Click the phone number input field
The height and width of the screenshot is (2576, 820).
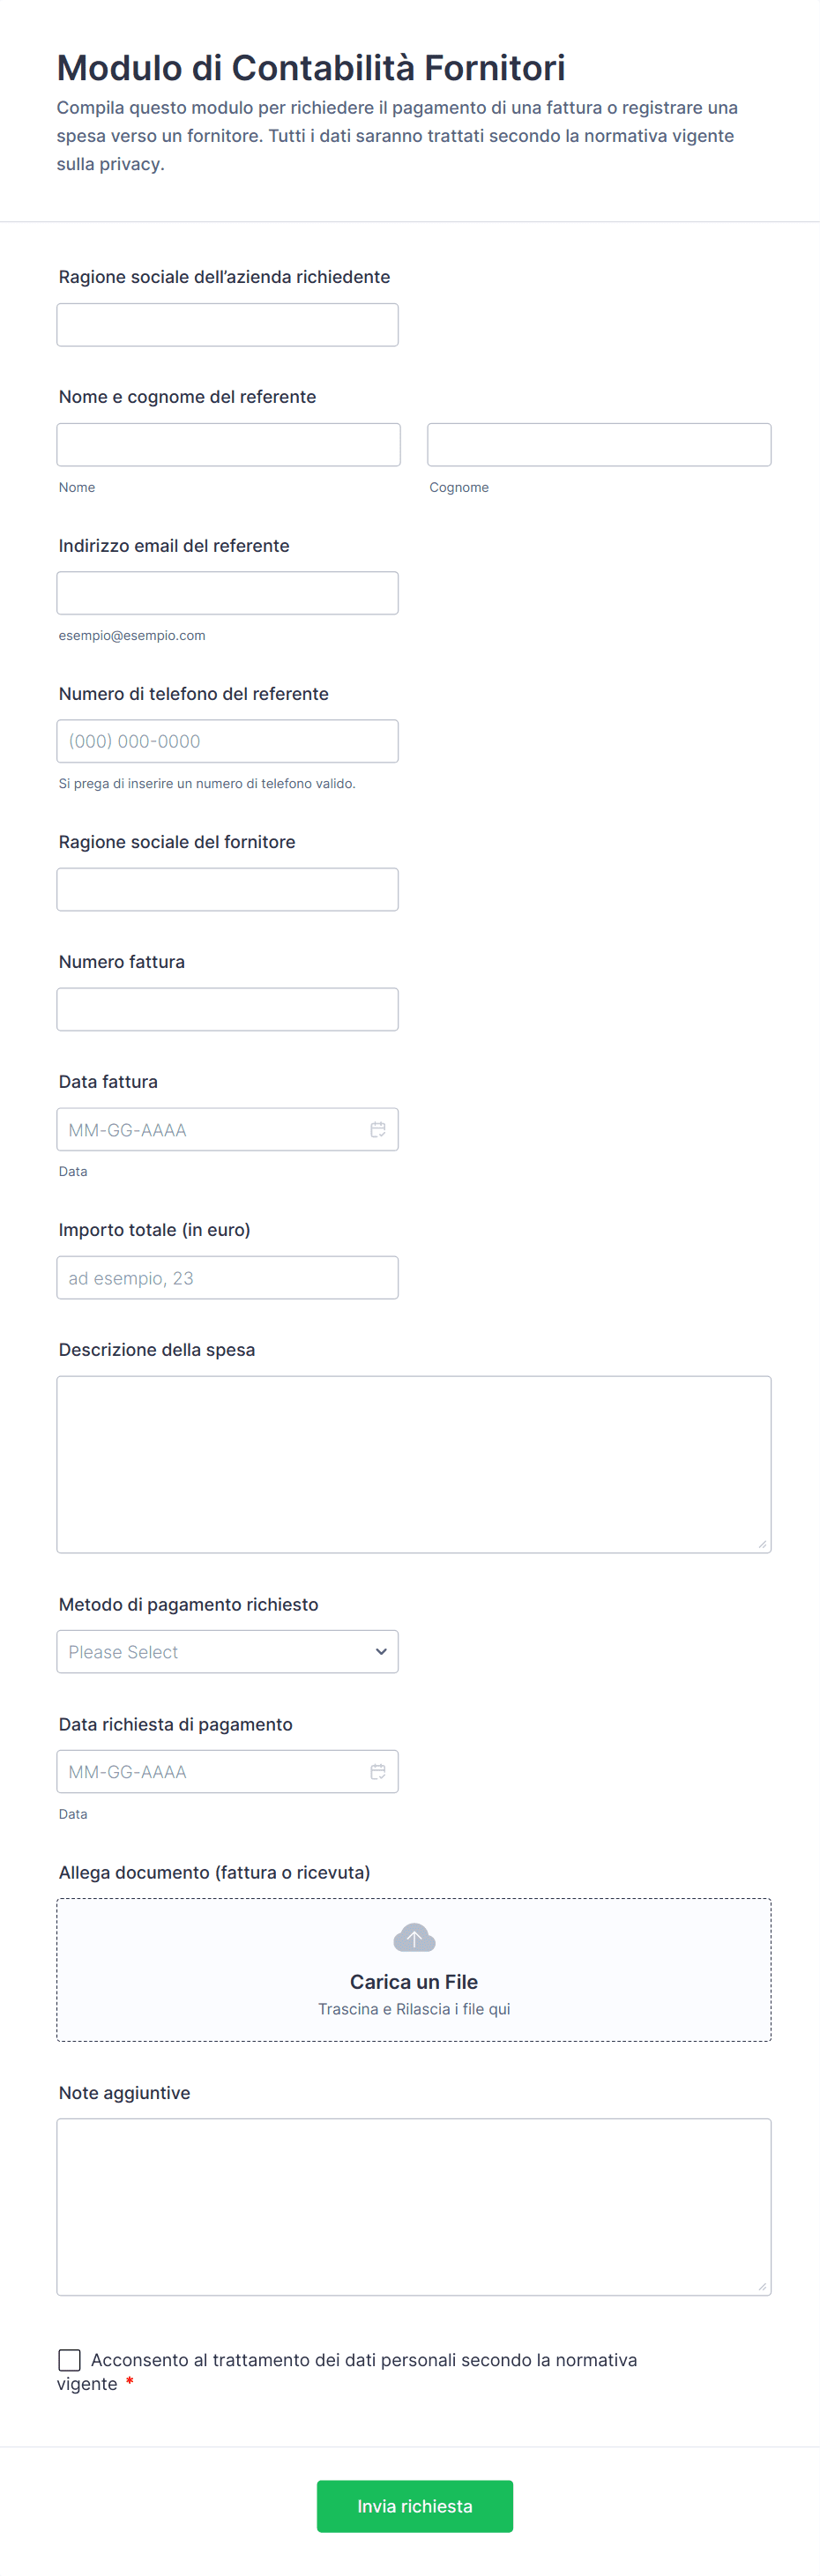227,741
